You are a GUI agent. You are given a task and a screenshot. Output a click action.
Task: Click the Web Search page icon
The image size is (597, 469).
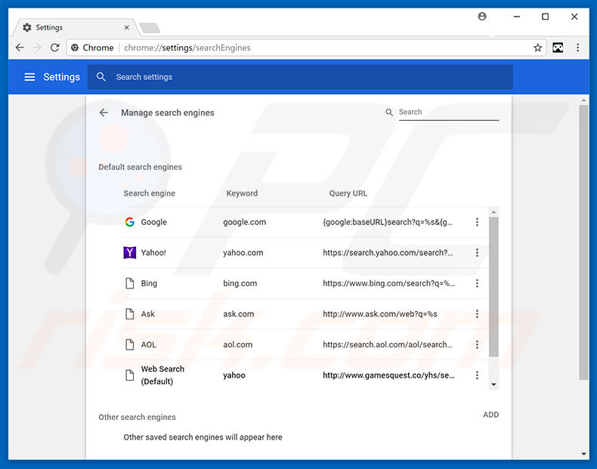point(129,375)
